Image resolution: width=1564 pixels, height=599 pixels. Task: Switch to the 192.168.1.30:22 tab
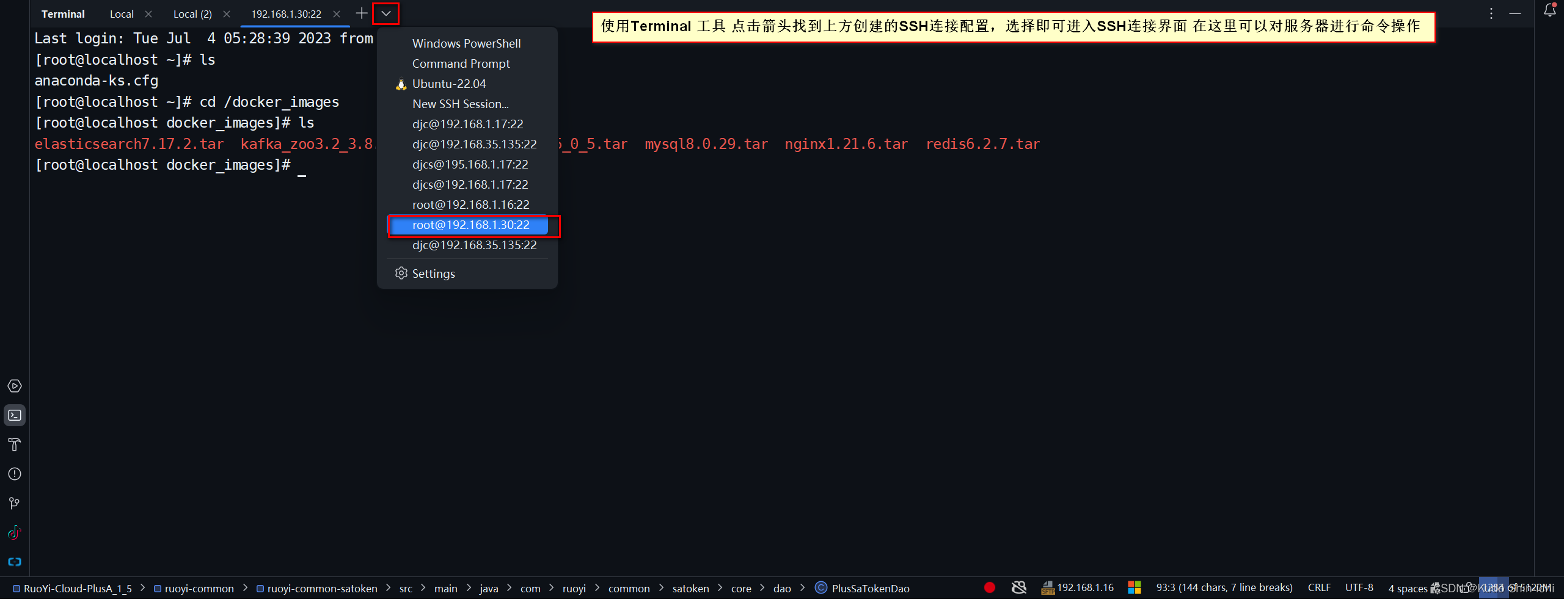(286, 14)
